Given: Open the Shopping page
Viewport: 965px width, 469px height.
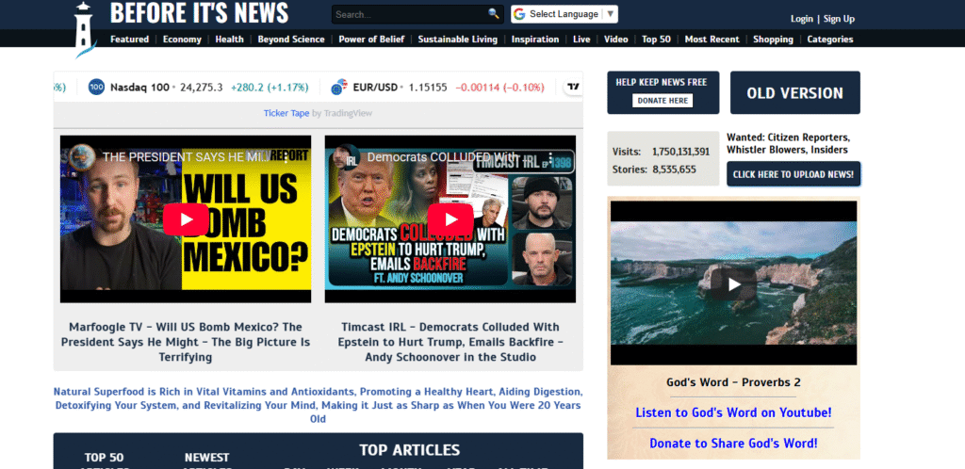Looking at the screenshot, I should tap(773, 40).
